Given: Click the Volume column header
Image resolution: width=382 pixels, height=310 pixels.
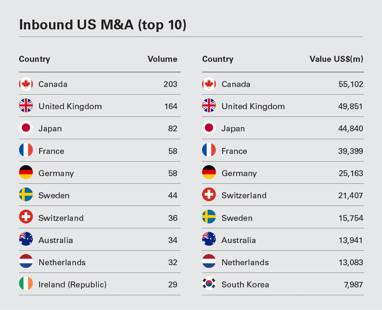Looking at the screenshot, I should pos(162,59).
